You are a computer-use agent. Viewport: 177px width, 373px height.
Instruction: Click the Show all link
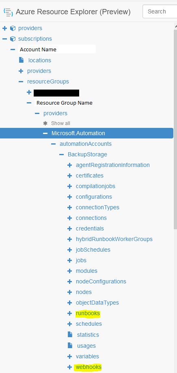point(60,123)
